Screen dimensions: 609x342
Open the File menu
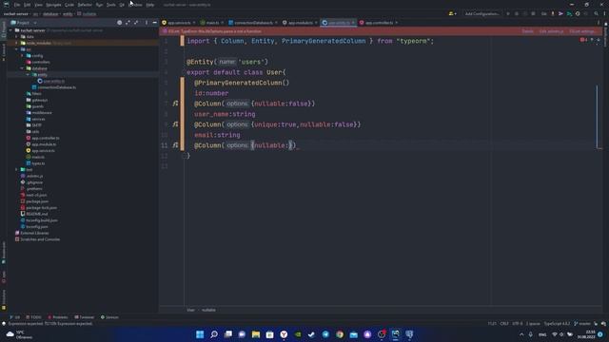click(x=17, y=5)
